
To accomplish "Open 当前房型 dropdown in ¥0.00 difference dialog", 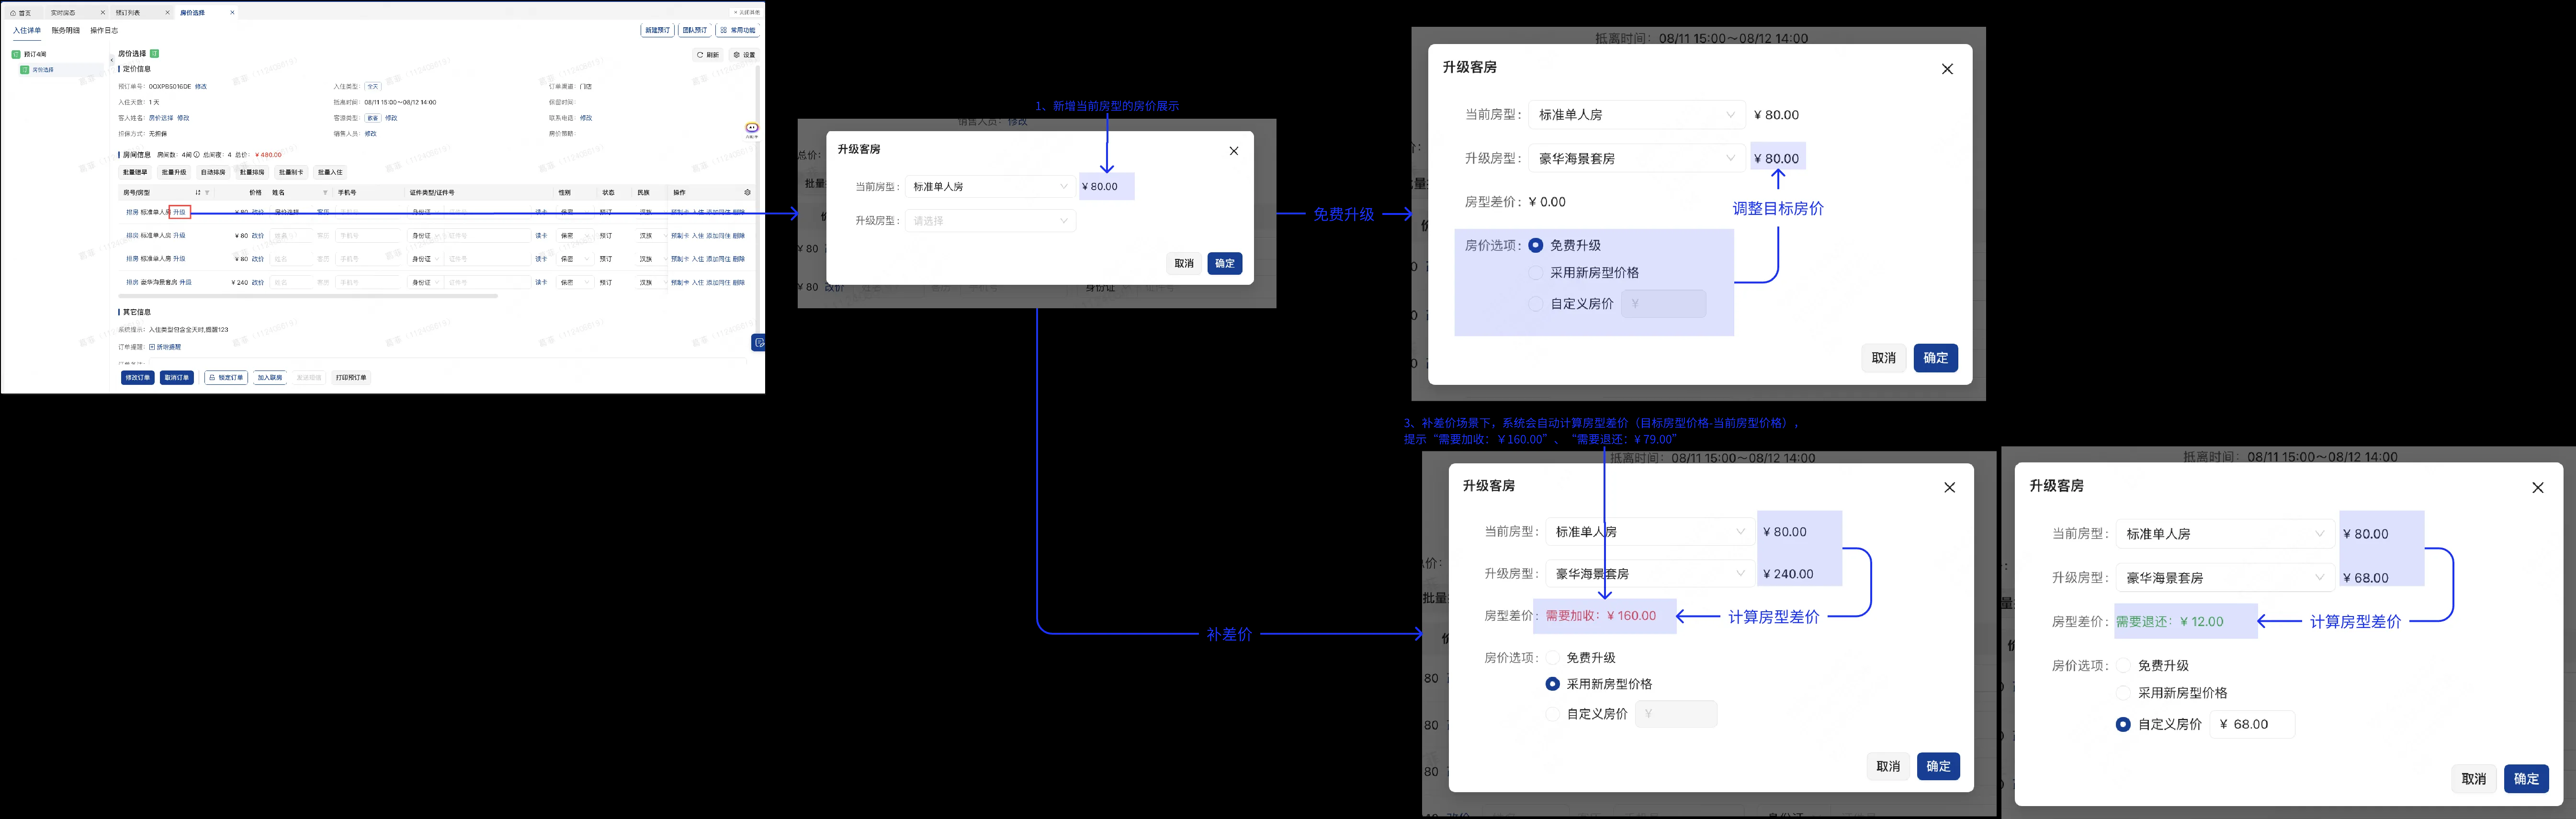I will coord(1637,115).
